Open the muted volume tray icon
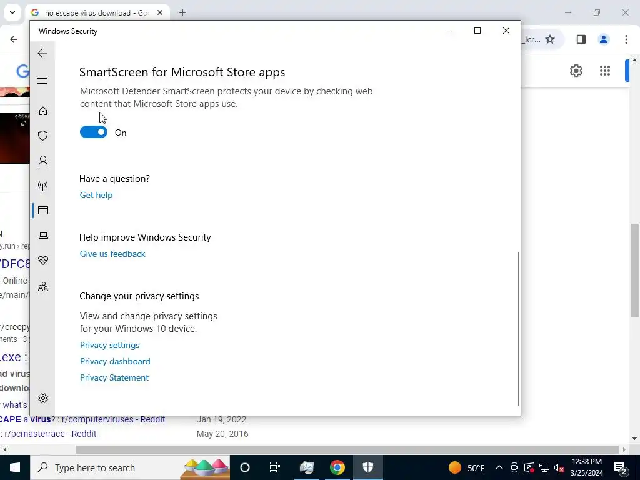The image size is (640, 480). coord(559,467)
